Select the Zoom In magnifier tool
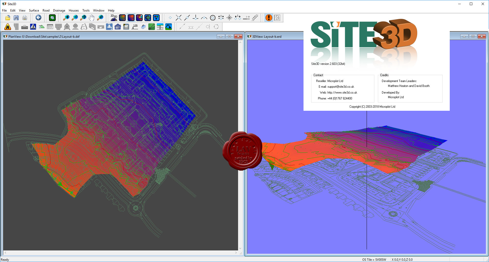Image resolution: width=489 pixels, height=262 pixels. pyautogui.click(x=66, y=18)
